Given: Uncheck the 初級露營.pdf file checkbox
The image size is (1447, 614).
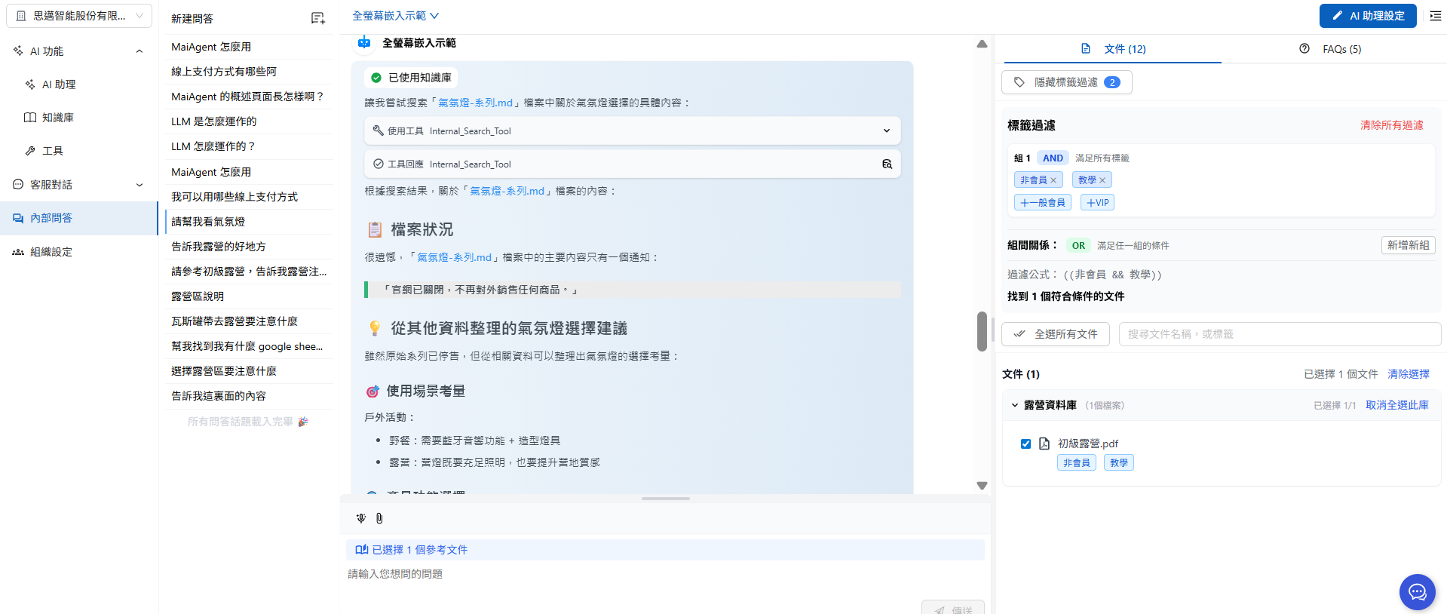Looking at the screenshot, I should (x=1025, y=444).
